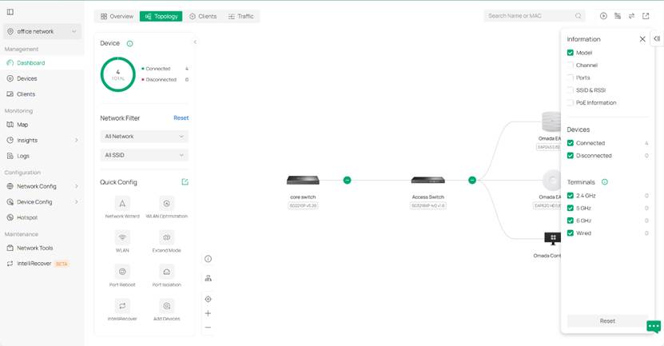Collapse the Access Switch node connector

click(x=472, y=181)
